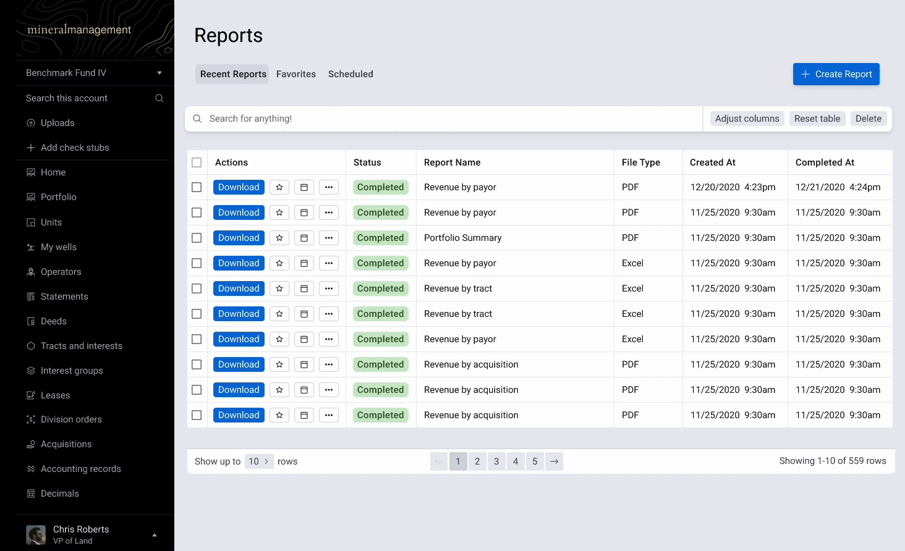Viewport: 905px width, 551px height.
Task: Click Completed status badge in Portfolio Summary row
Action: pos(380,238)
